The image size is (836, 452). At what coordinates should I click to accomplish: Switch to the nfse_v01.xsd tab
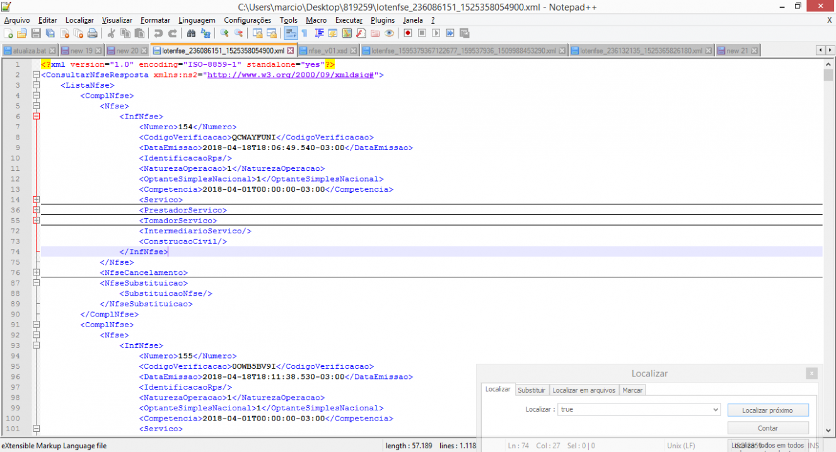pyautogui.click(x=327, y=50)
